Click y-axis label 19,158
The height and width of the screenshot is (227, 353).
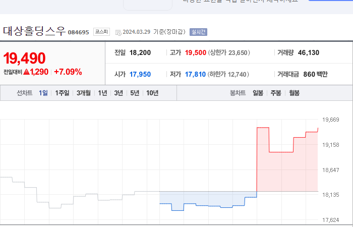coord(331,145)
